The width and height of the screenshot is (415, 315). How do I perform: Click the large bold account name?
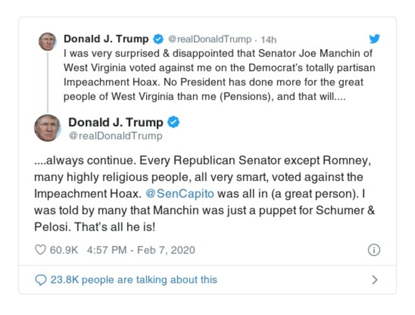[x=116, y=122]
